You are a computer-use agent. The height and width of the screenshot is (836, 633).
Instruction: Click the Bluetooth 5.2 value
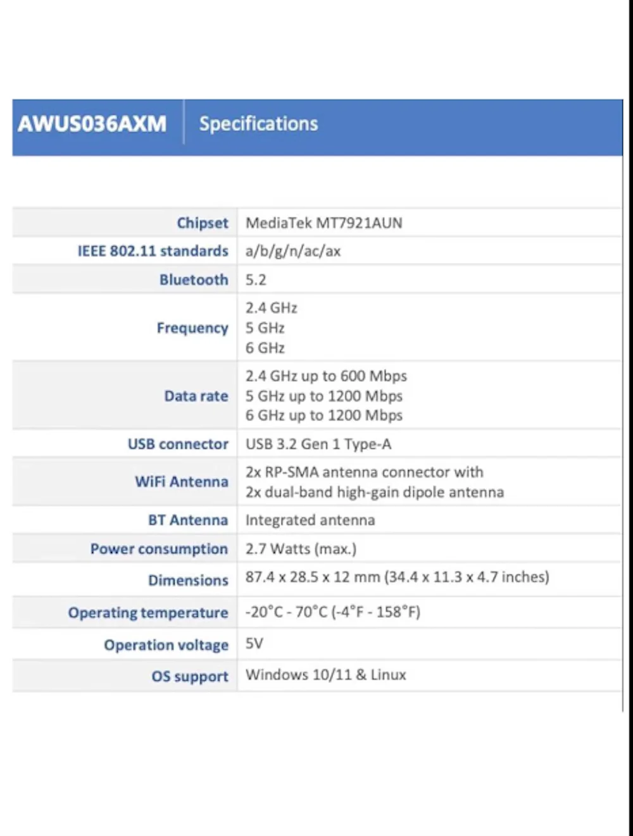tap(256, 280)
